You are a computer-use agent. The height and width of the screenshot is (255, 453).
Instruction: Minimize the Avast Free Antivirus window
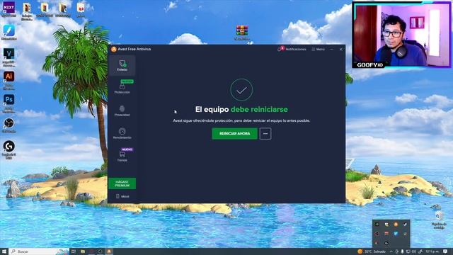pos(331,50)
